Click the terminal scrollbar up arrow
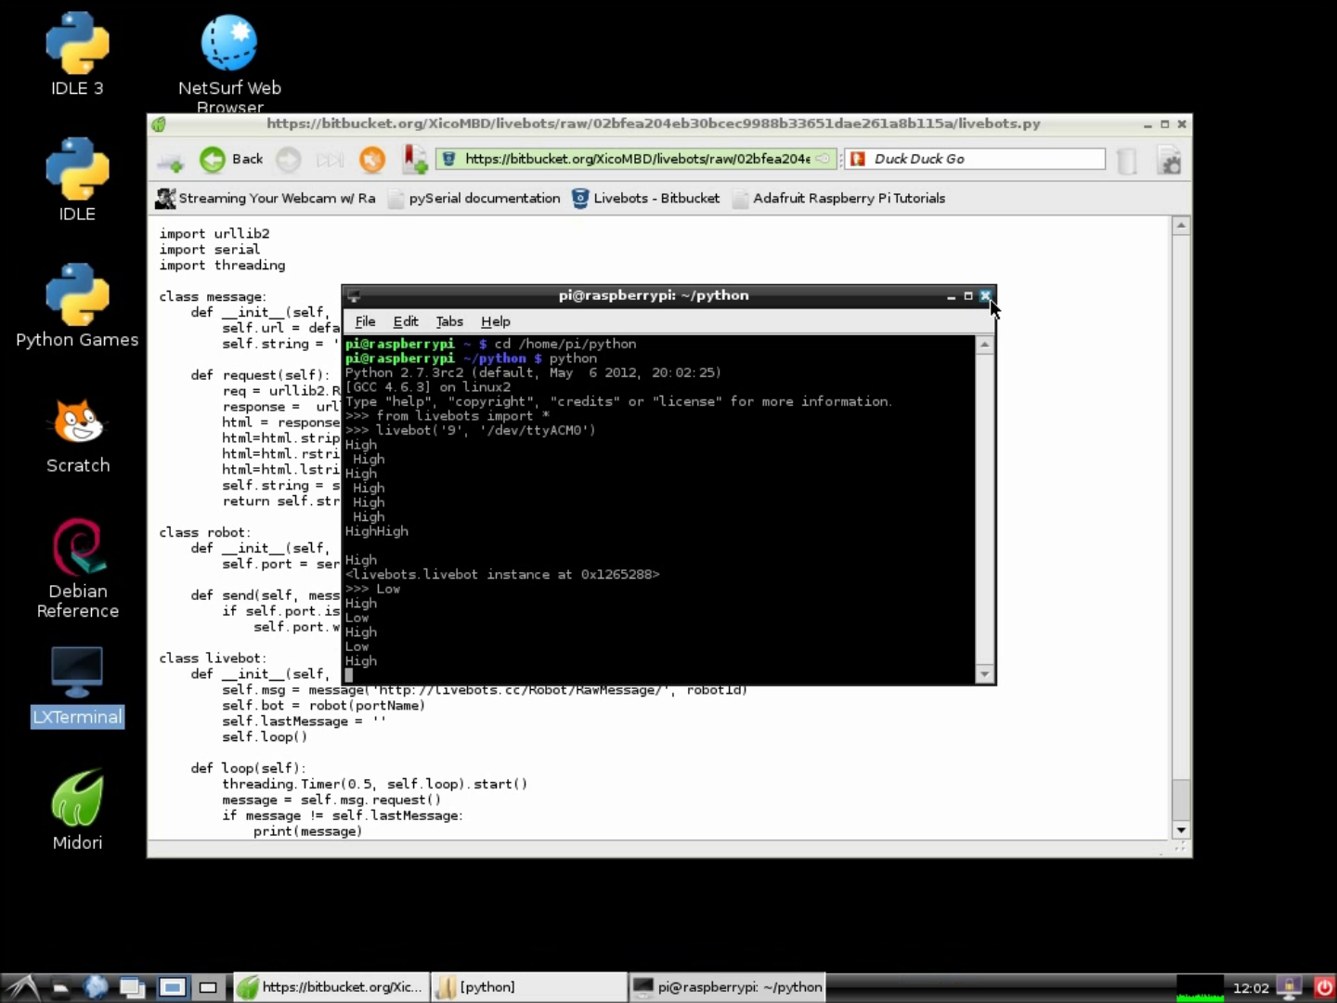 (x=985, y=345)
